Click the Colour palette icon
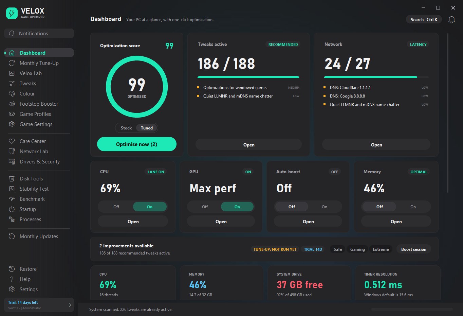The width and height of the screenshot is (463, 316). [x=12, y=94]
